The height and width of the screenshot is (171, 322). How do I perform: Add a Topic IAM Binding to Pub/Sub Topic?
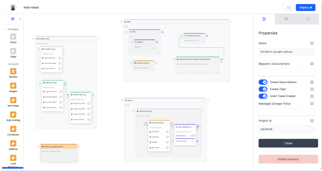pos(60,58)
